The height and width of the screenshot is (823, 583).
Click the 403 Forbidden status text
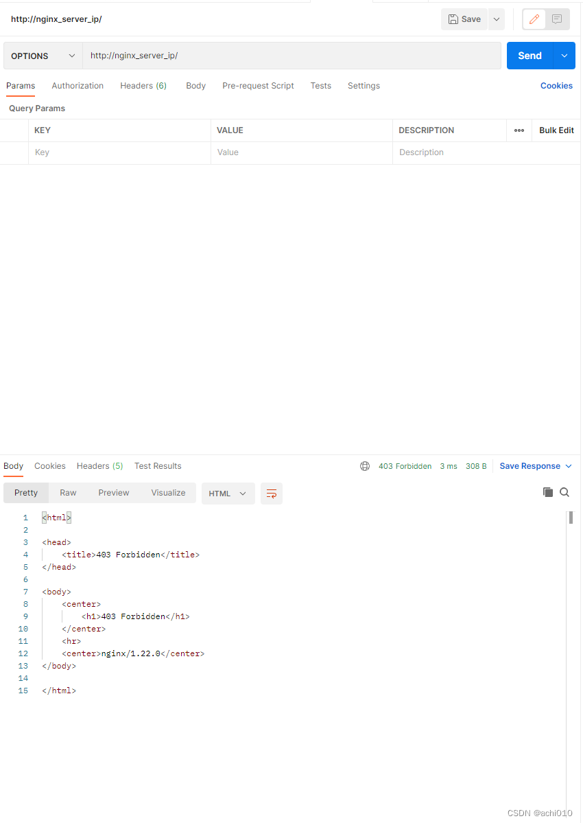coord(405,466)
